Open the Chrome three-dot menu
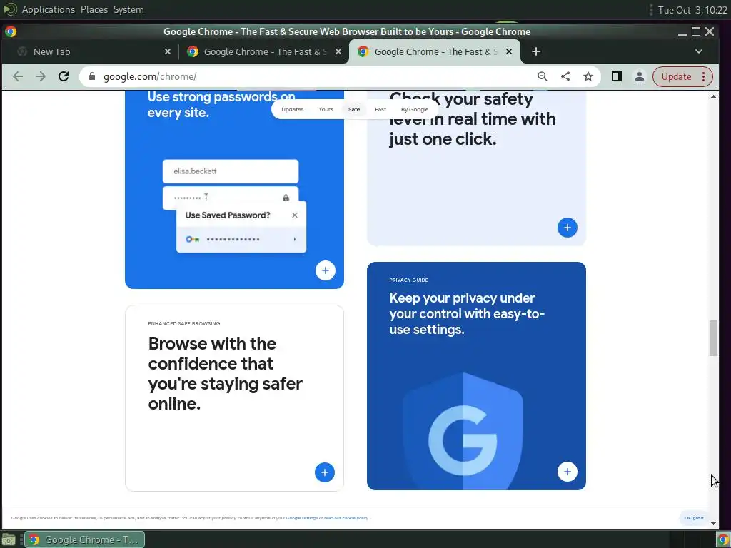Image resolution: width=731 pixels, height=548 pixels. click(x=703, y=76)
